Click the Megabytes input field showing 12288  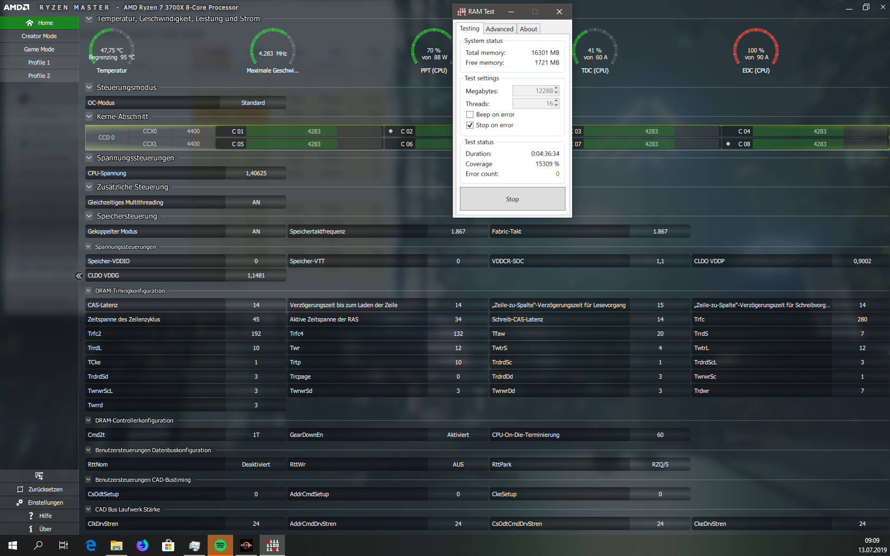532,91
